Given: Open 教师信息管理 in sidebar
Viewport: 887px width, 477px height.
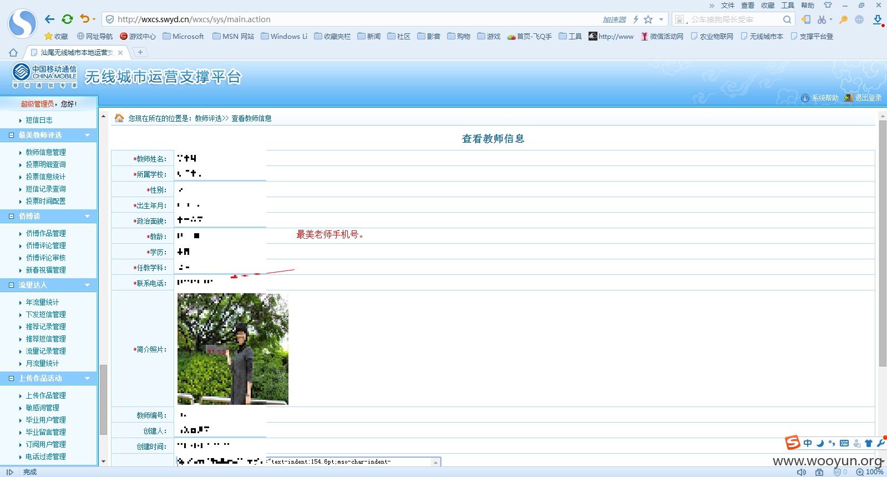Looking at the screenshot, I should [x=45, y=152].
